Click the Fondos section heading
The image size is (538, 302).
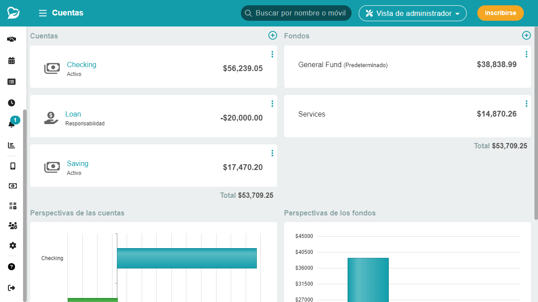(297, 36)
